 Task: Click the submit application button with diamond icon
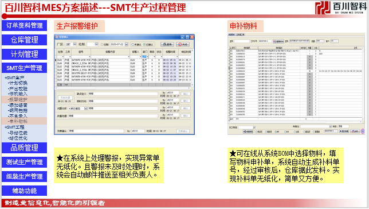[x=344, y=131]
